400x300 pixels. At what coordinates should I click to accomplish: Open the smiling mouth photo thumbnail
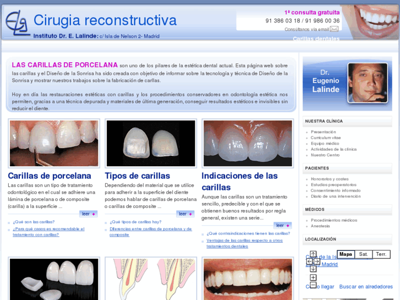248,279
